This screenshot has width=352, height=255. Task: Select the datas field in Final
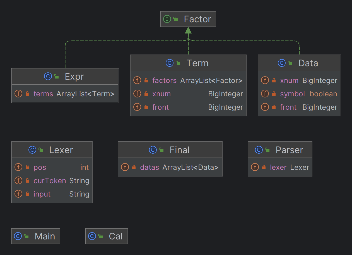(170, 167)
